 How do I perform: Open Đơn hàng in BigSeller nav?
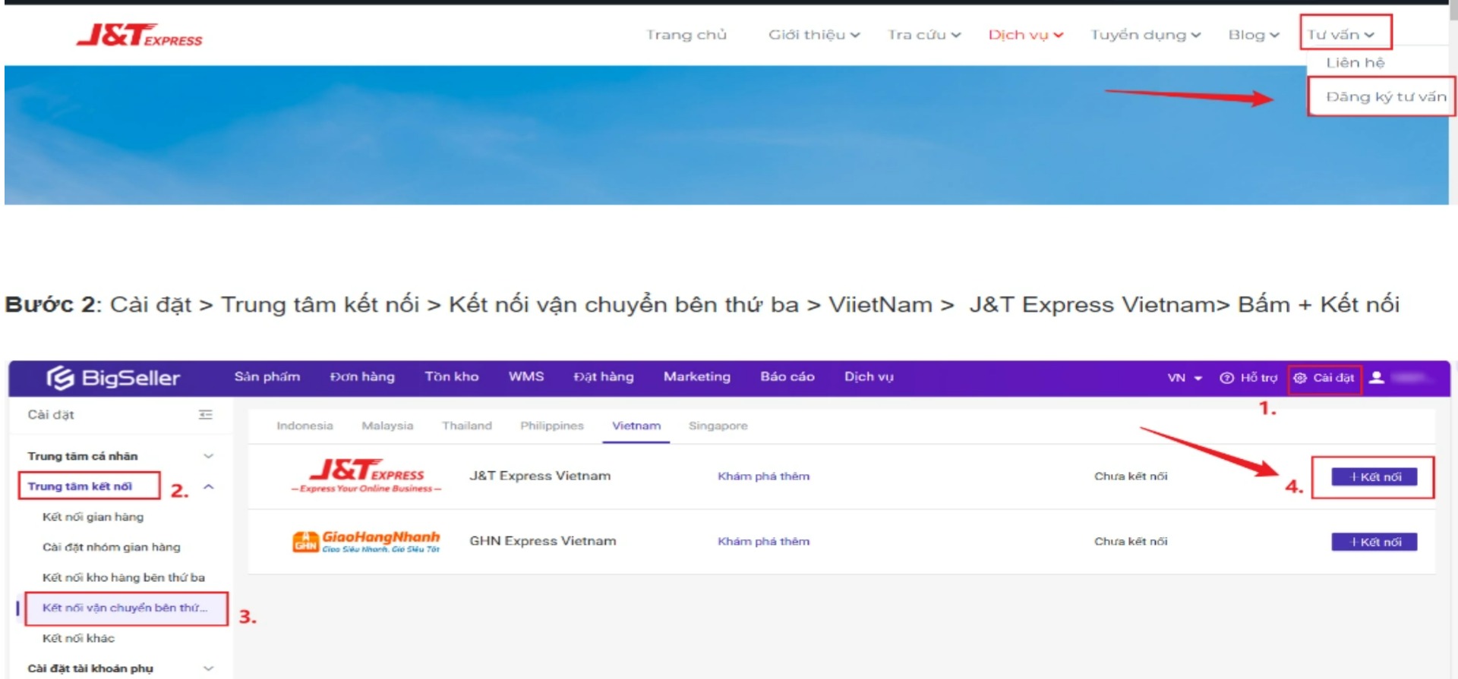pos(362,377)
